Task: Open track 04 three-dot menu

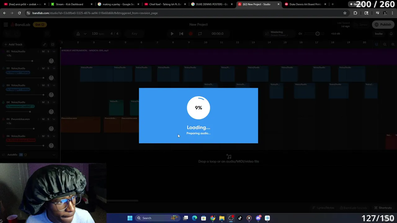Action: [38, 102]
